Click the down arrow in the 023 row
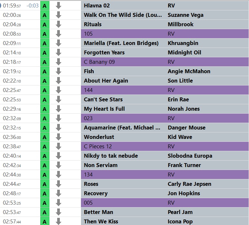The width and height of the screenshot is (249, 225). click(59, 118)
